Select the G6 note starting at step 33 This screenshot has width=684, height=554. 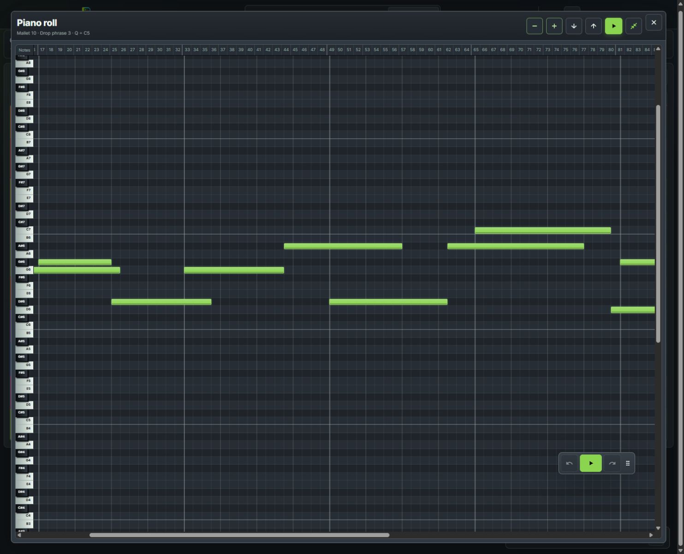click(234, 270)
